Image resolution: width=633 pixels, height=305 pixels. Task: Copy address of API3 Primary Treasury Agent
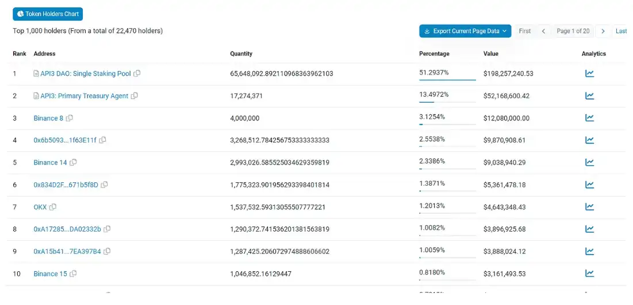135,96
